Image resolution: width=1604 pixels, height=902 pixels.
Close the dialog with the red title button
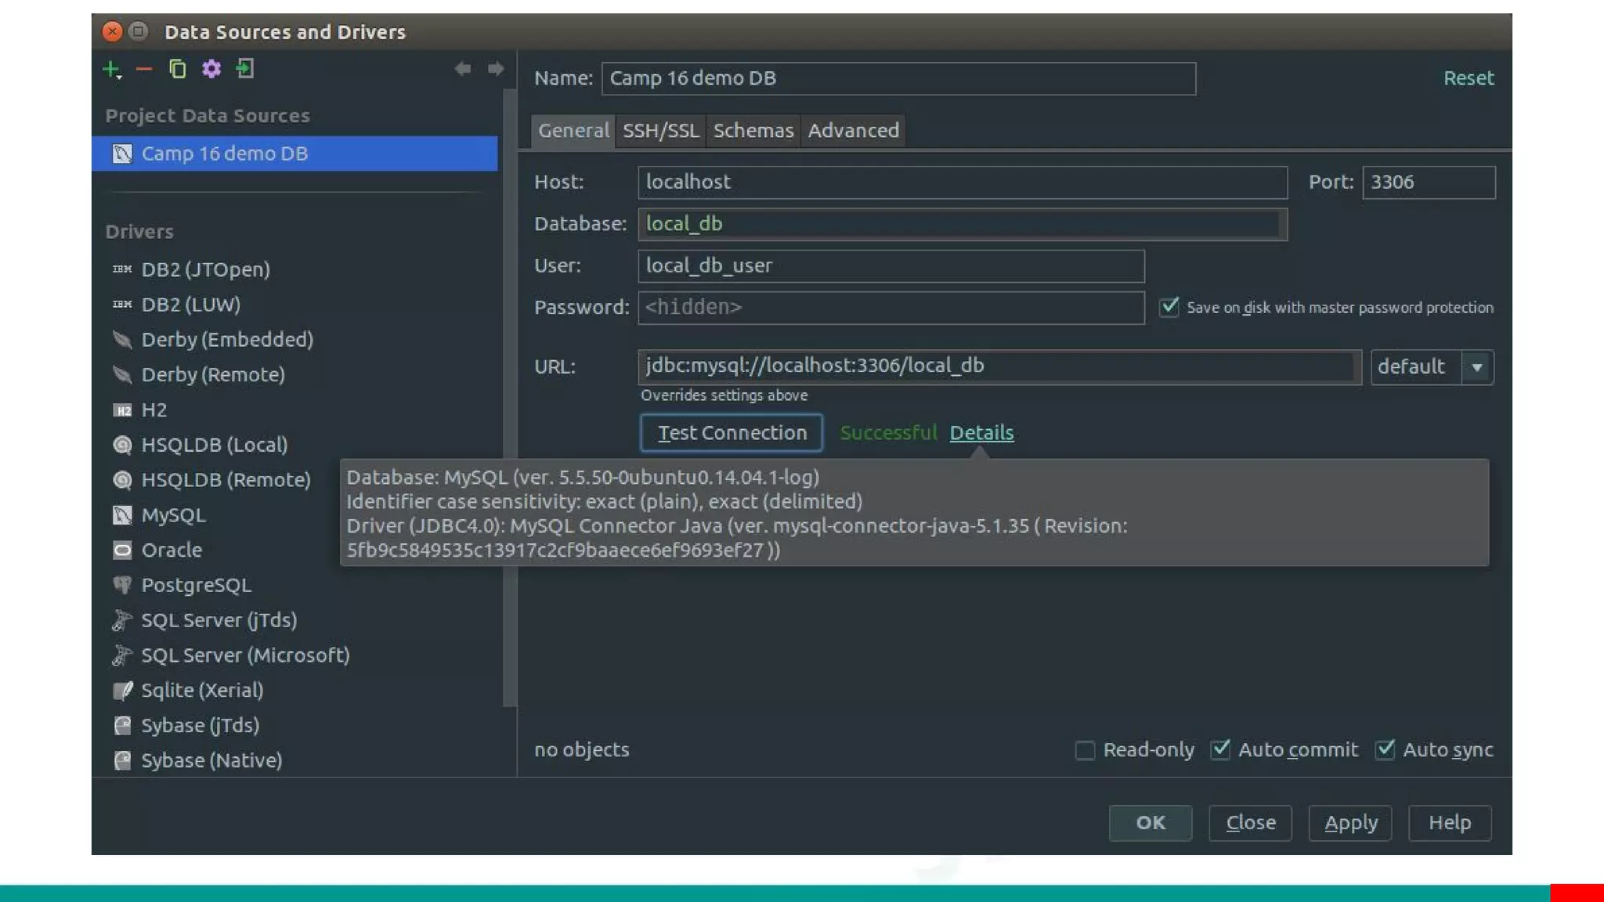coord(112,31)
